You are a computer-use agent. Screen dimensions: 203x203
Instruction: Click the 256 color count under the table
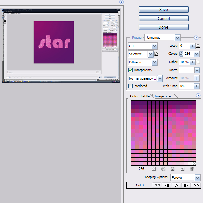141,169
